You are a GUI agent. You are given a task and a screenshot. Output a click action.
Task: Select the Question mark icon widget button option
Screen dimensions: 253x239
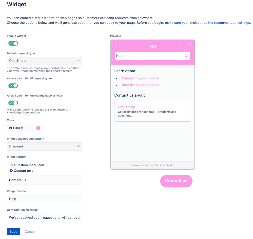point(11,165)
